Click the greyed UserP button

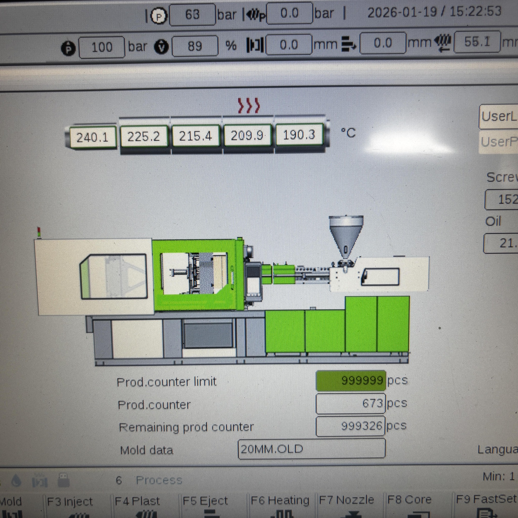point(499,142)
